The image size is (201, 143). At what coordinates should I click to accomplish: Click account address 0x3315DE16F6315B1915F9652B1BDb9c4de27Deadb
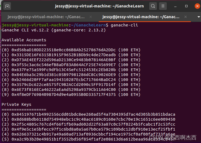64,55
